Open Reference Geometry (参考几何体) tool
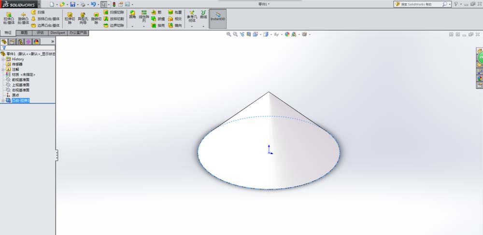 (192, 16)
